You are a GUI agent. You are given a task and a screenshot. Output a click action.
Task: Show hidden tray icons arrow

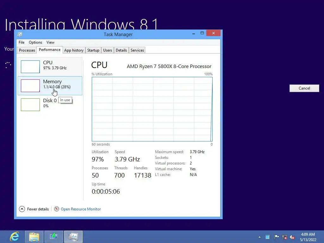point(259,237)
